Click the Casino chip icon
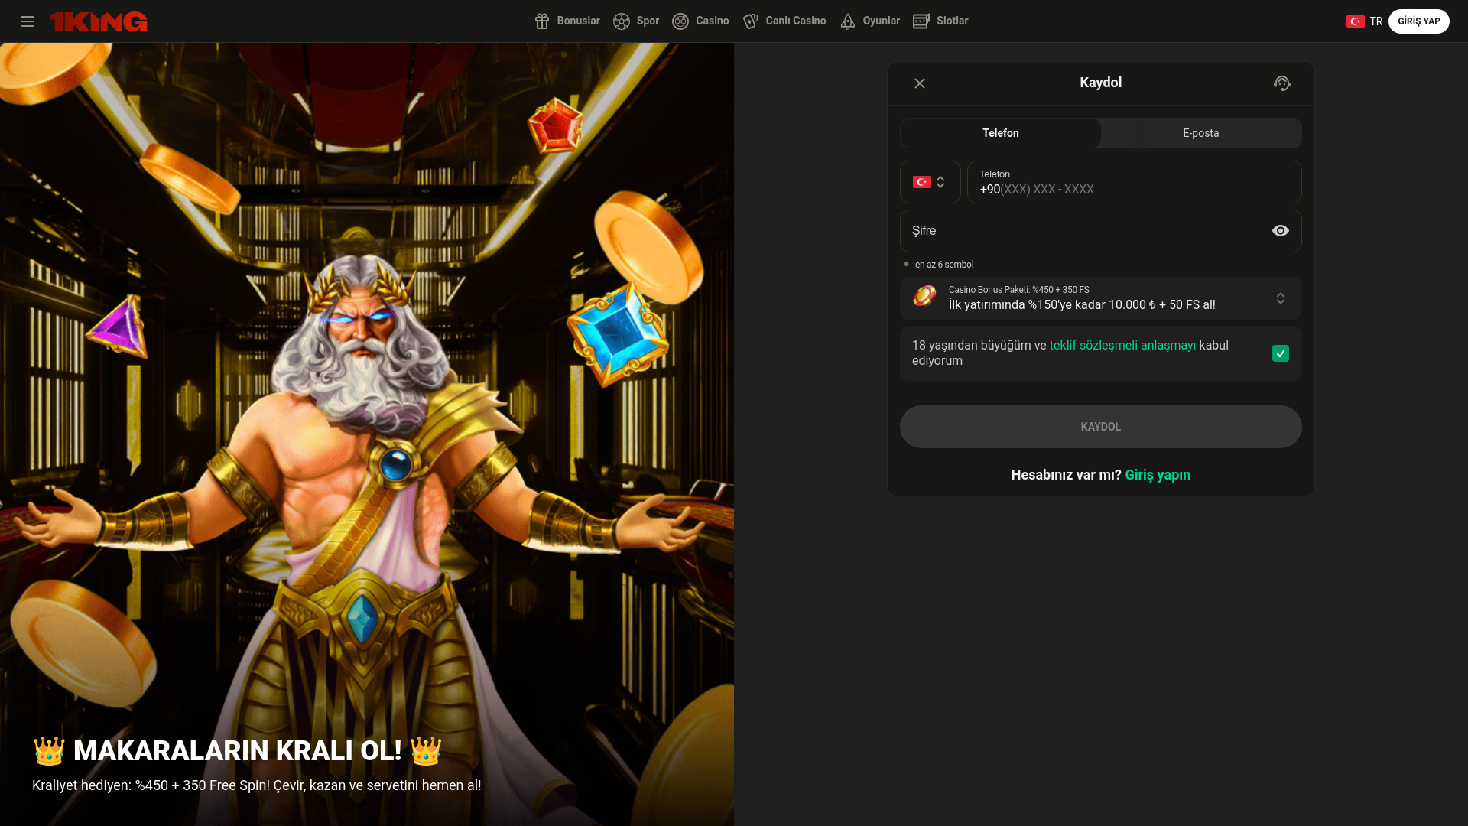The height and width of the screenshot is (826, 1468). click(x=680, y=21)
